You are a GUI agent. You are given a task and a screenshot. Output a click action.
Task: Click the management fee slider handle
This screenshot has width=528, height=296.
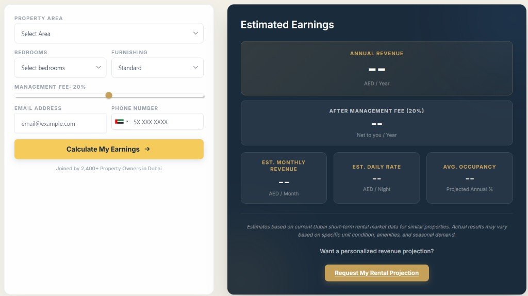pyautogui.click(x=109, y=95)
